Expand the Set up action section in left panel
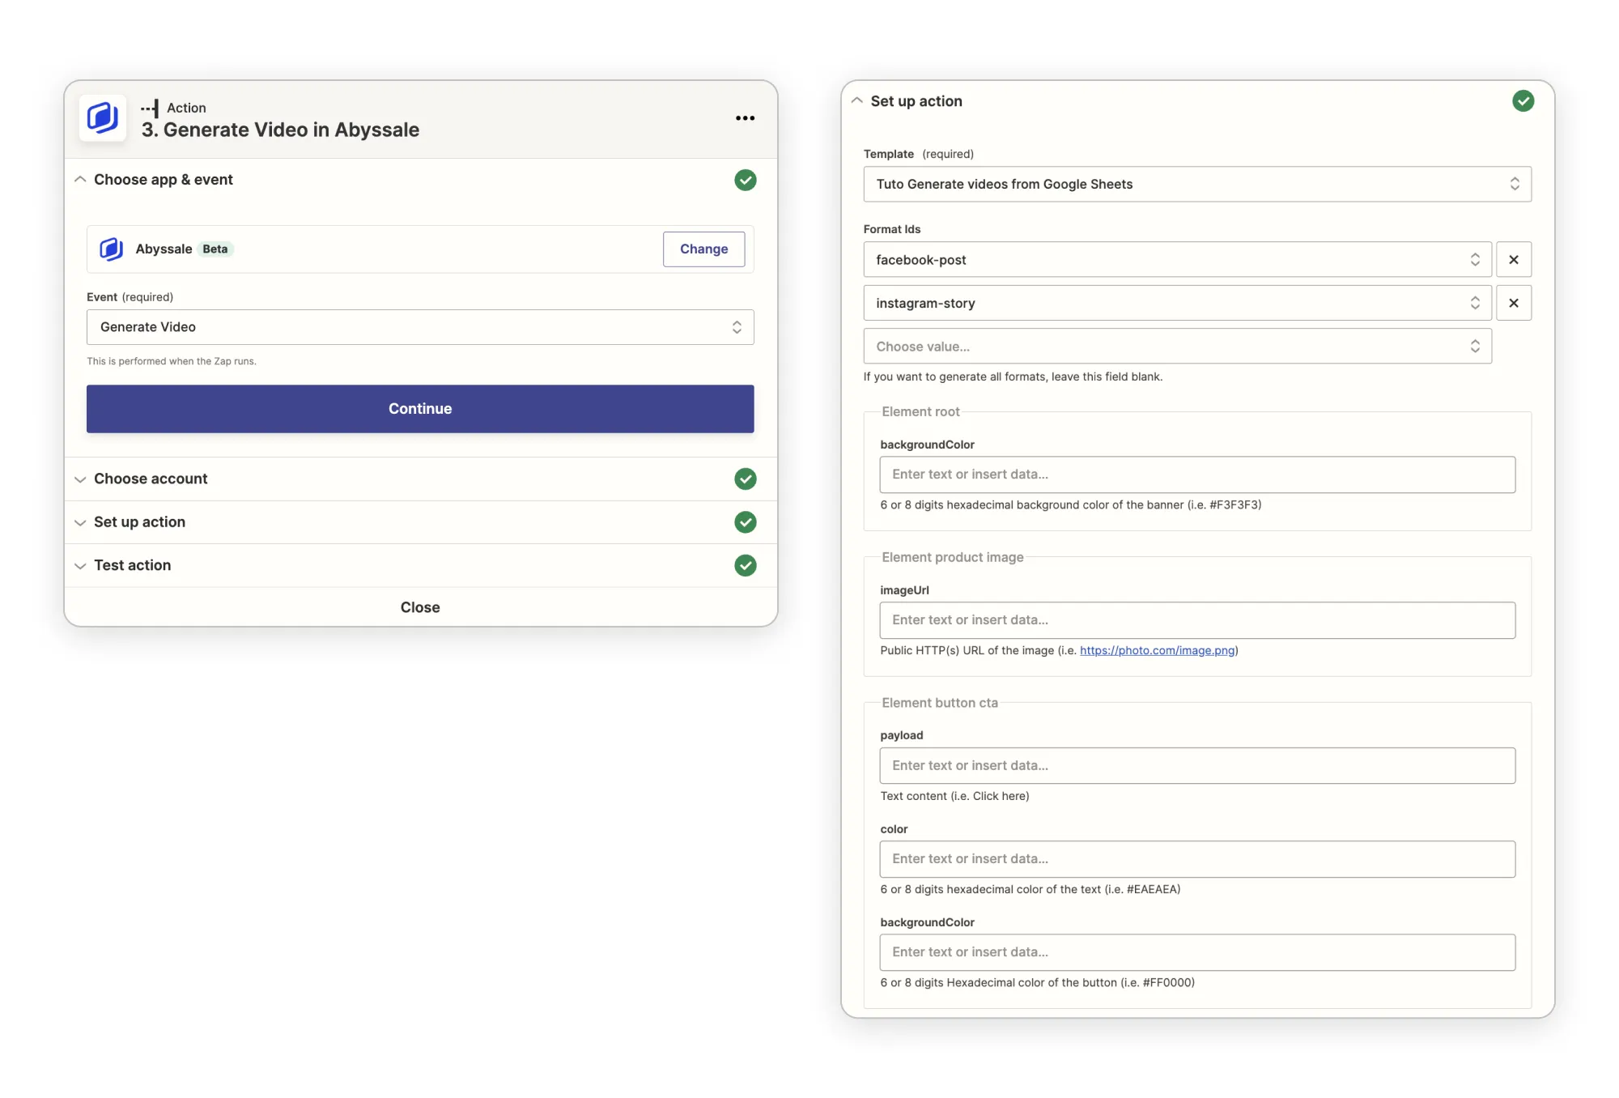The width and height of the screenshot is (1619, 1098). (80, 522)
